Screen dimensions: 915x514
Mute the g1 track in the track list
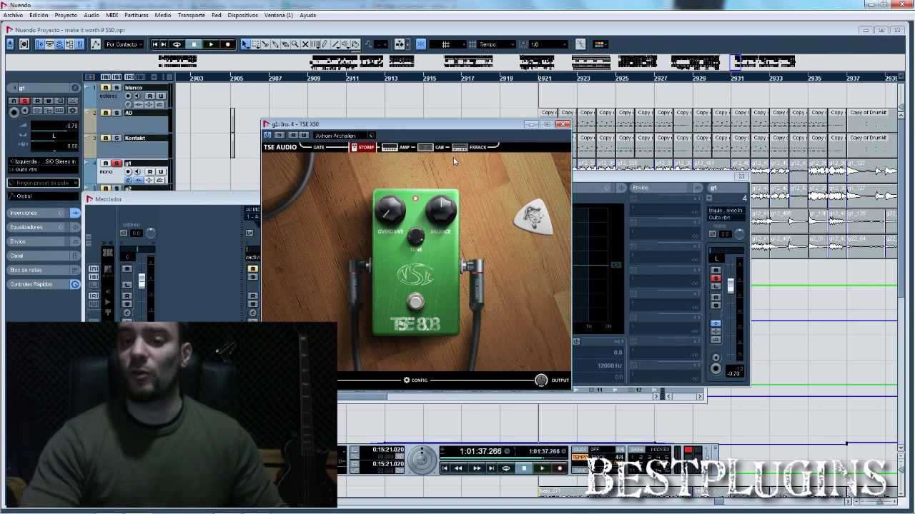(x=105, y=163)
